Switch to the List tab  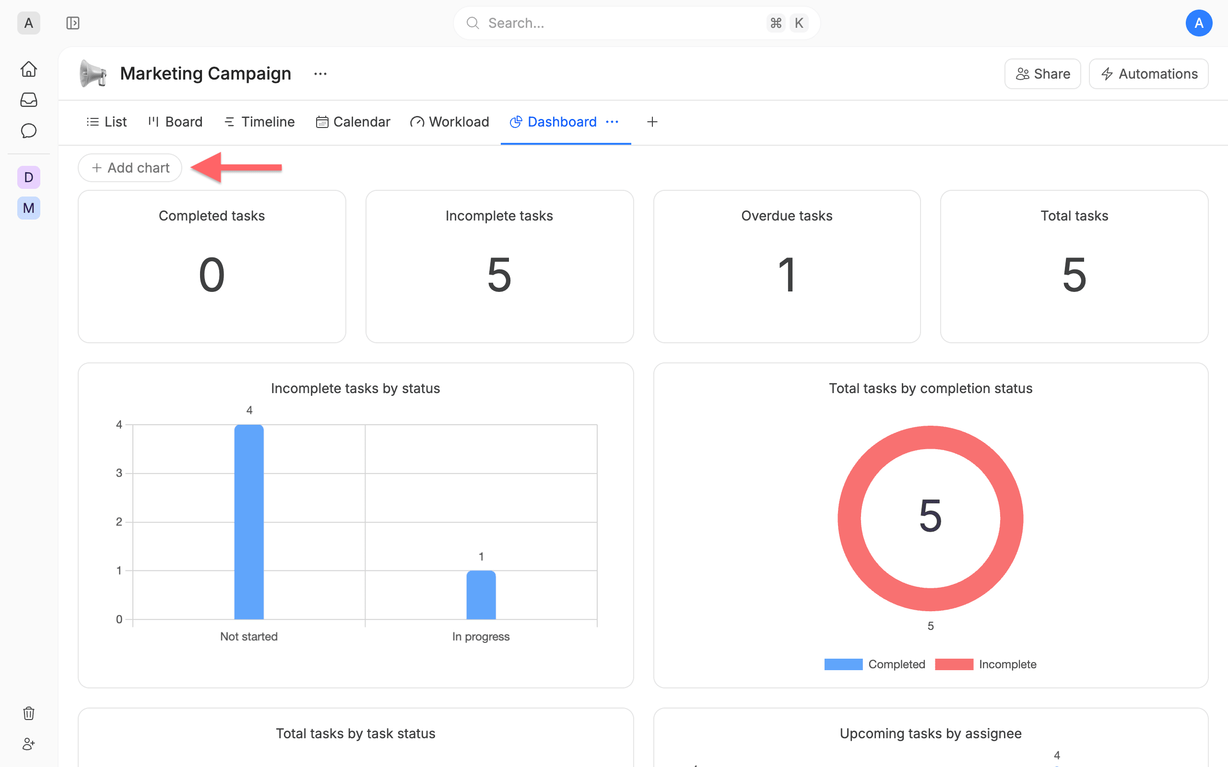[106, 122]
